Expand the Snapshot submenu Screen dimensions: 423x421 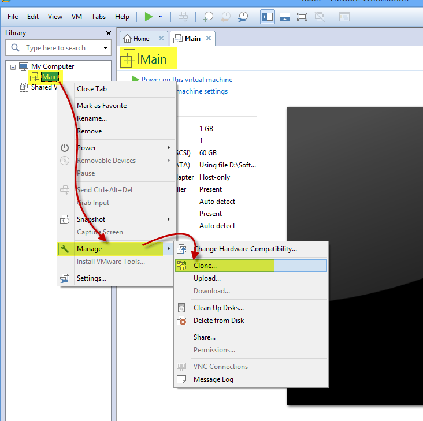[116, 219]
